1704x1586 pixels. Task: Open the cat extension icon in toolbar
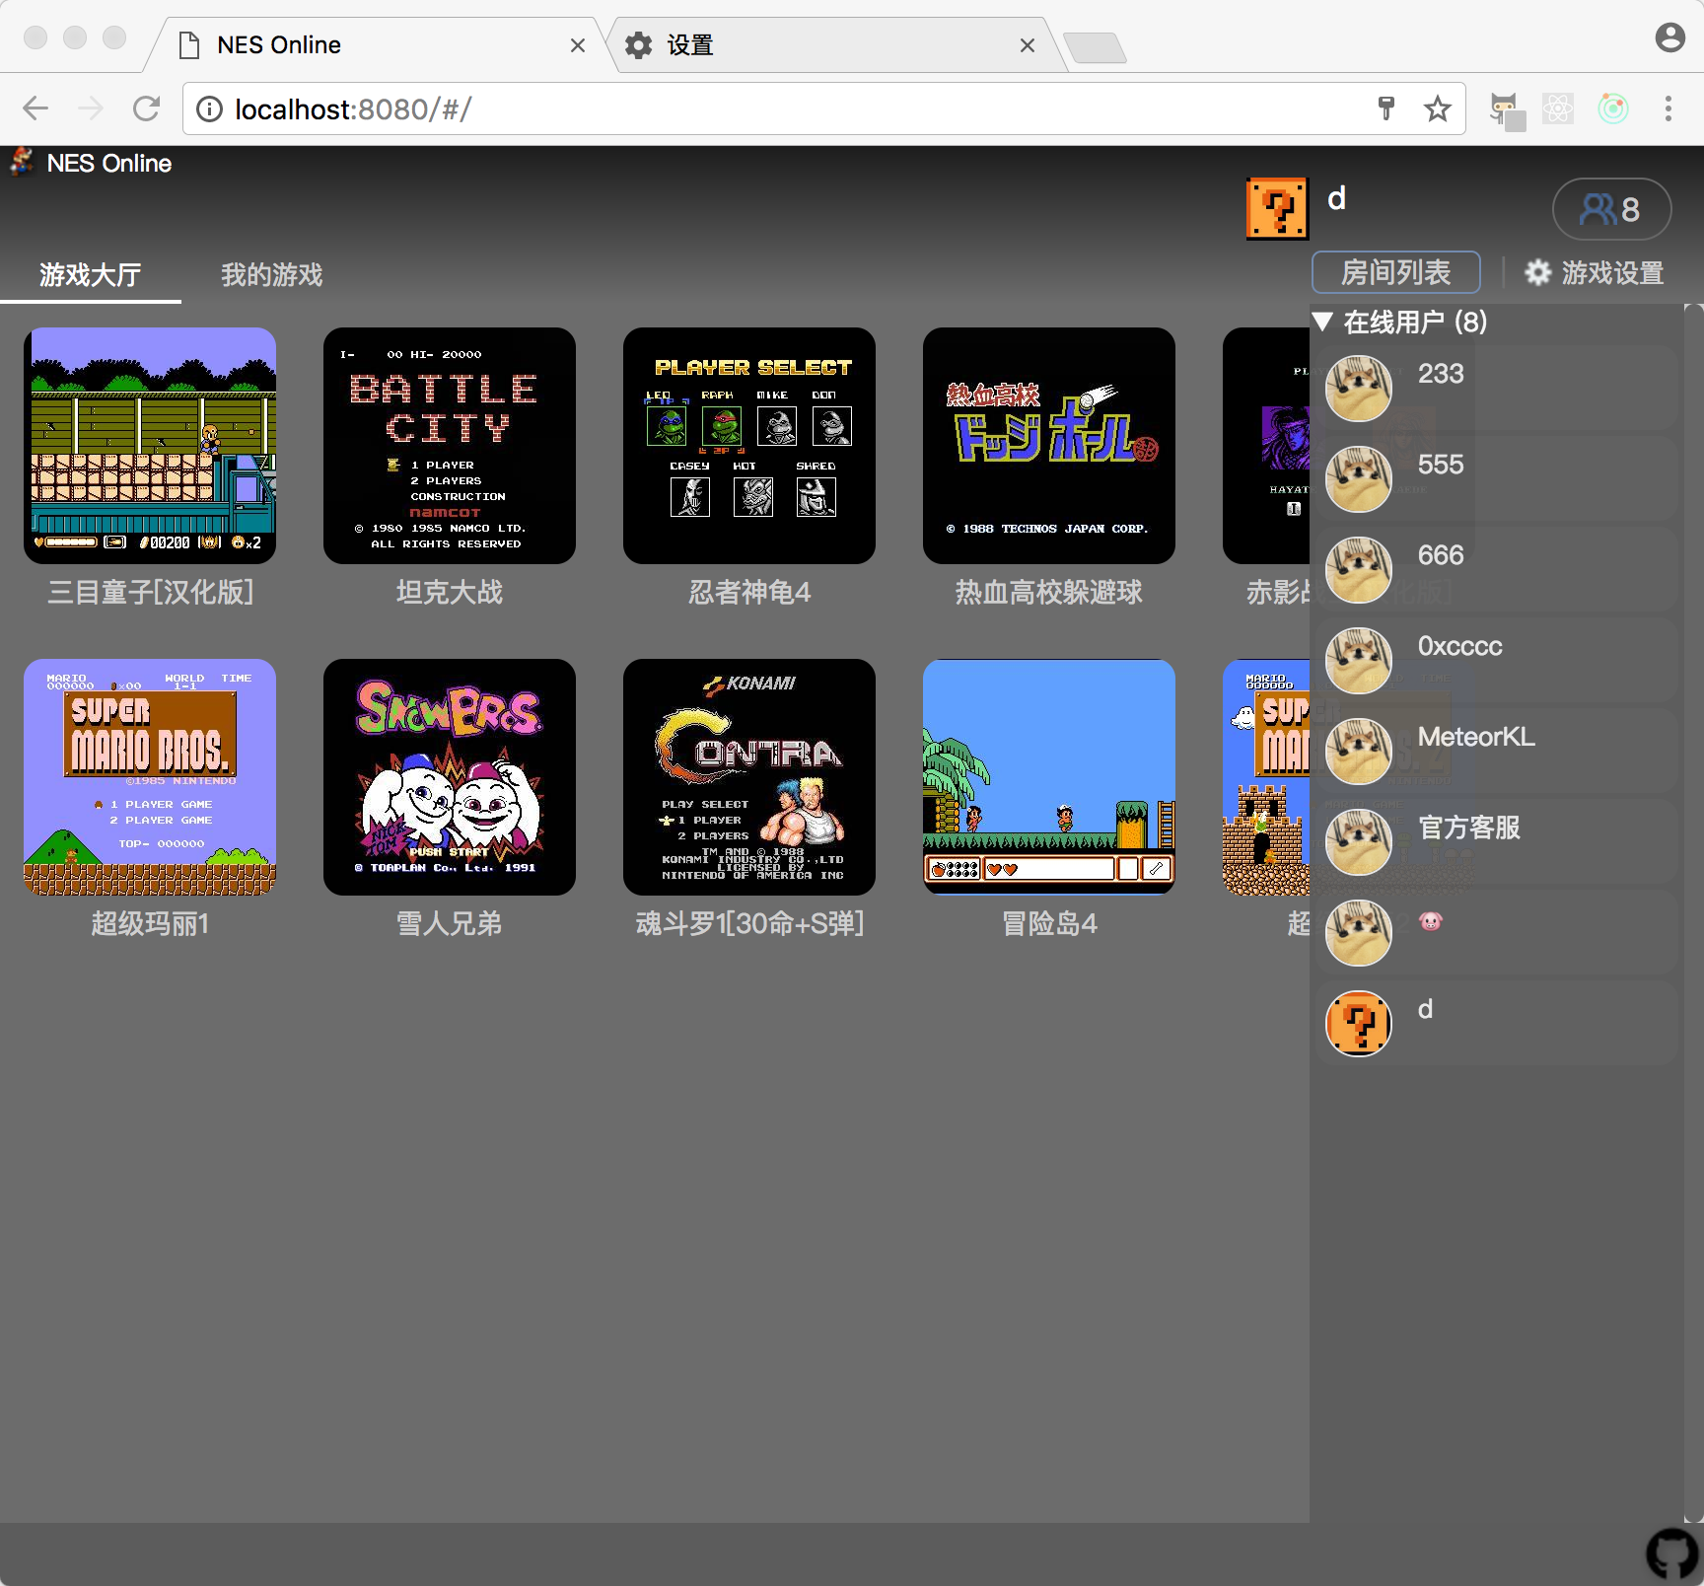click(x=1507, y=109)
